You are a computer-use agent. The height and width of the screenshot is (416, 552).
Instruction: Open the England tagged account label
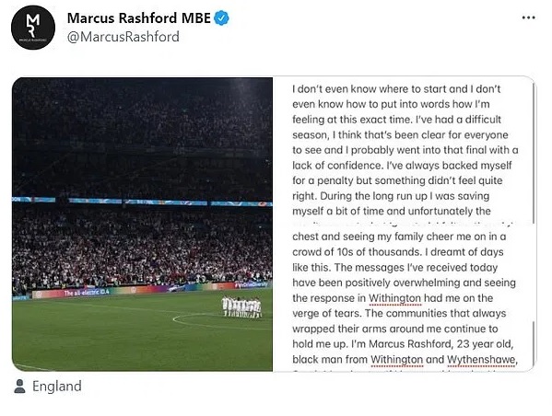(x=57, y=387)
